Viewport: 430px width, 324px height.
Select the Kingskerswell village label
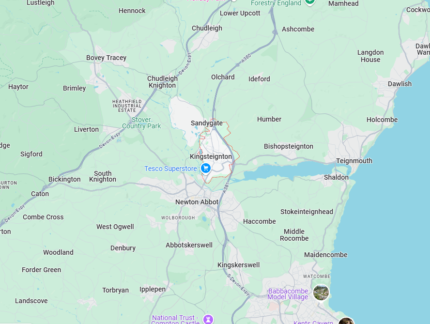pyautogui.click(x=239, y=265)
